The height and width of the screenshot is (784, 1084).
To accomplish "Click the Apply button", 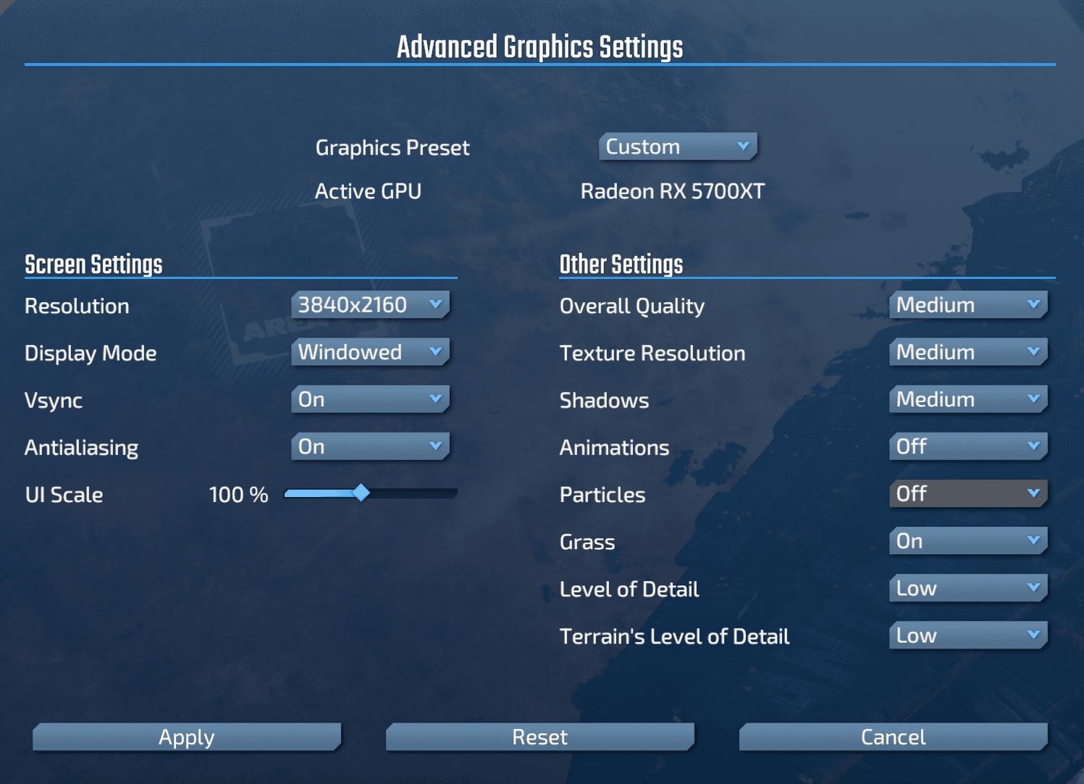I will pyautogui.click(x=187, y=737).
